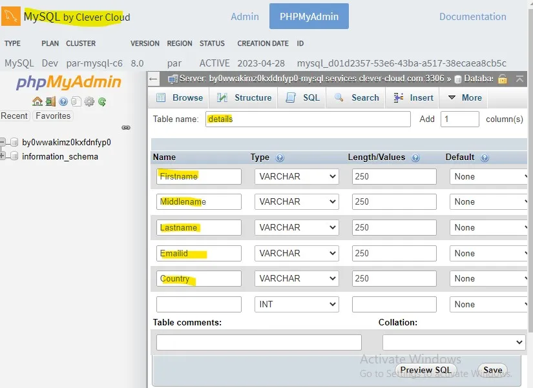The width and height of the screenshot is (533, 388).
Task: Click the Length/Values field for Emailid
Action: 394,253
